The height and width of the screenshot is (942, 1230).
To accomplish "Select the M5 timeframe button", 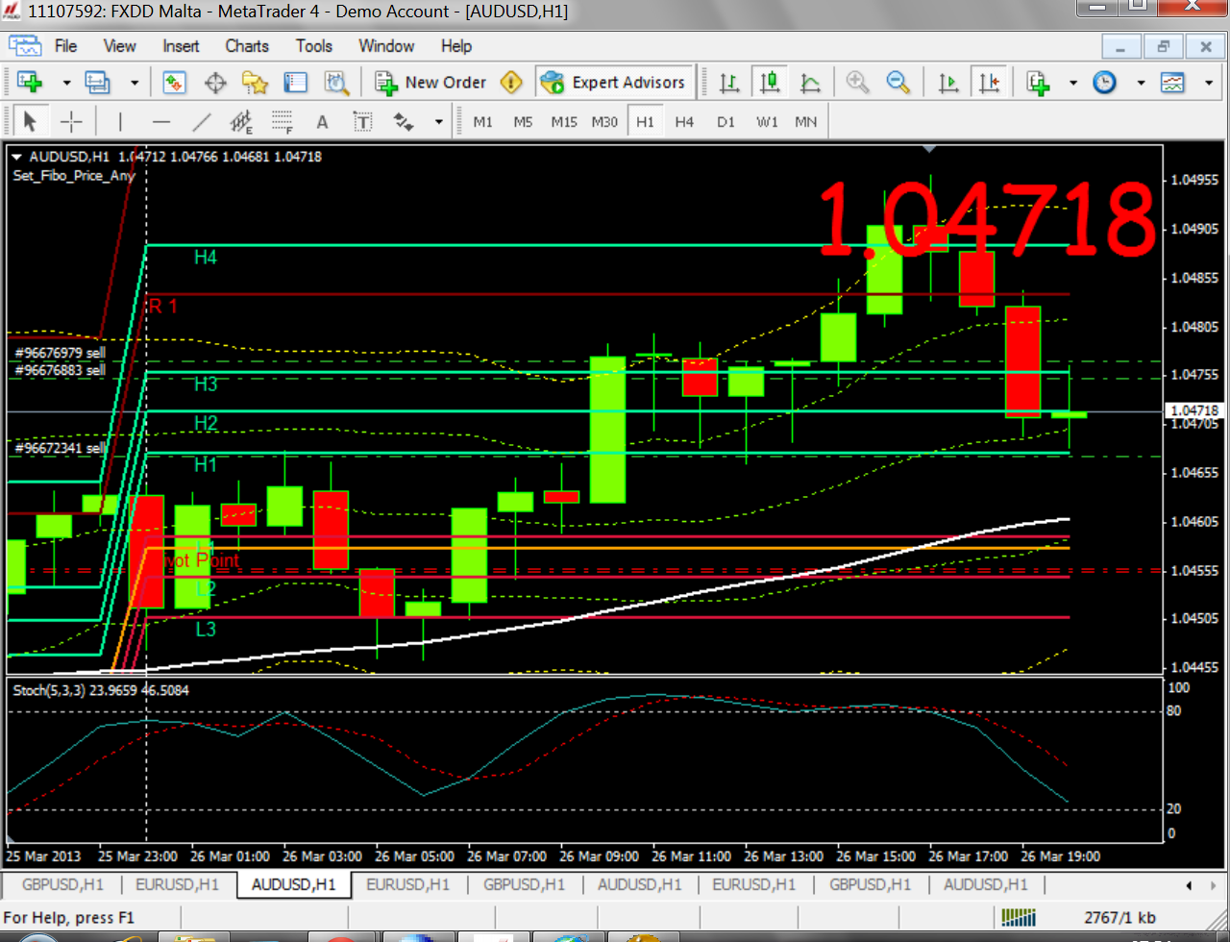I will point(523,122).
